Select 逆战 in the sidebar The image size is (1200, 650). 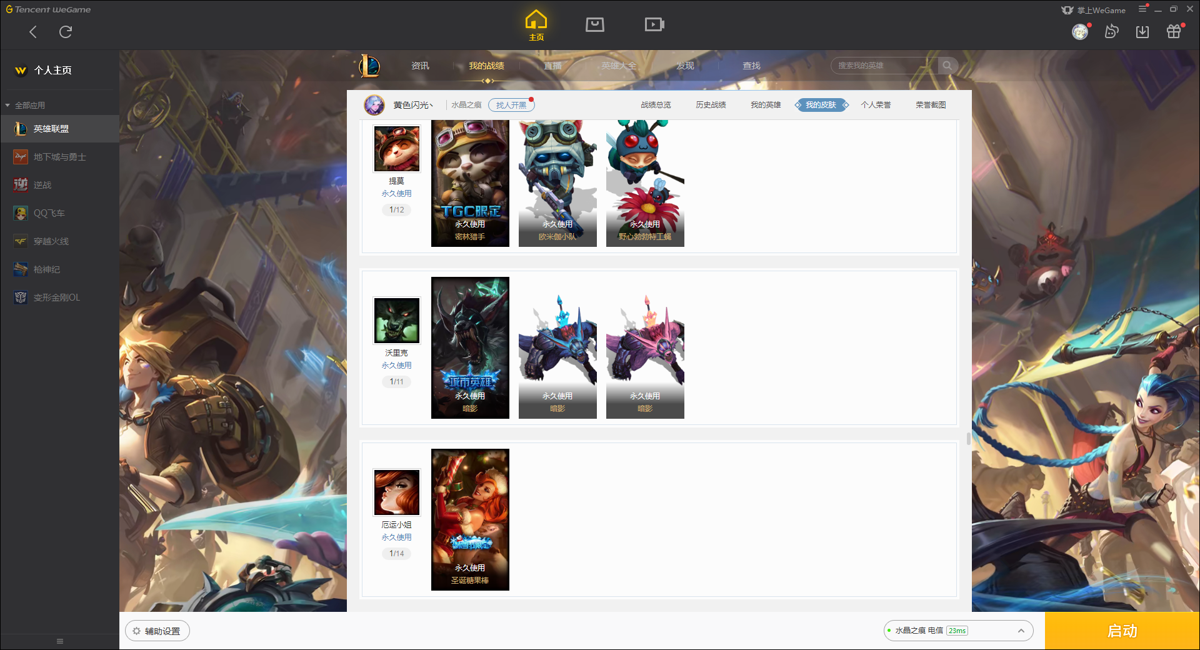59,185
